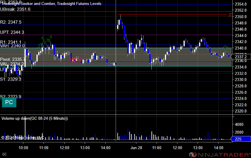Screen dimensions: 251x158
Task: Click the Jun 28 date label on time axis
Action: coord(136,148)
